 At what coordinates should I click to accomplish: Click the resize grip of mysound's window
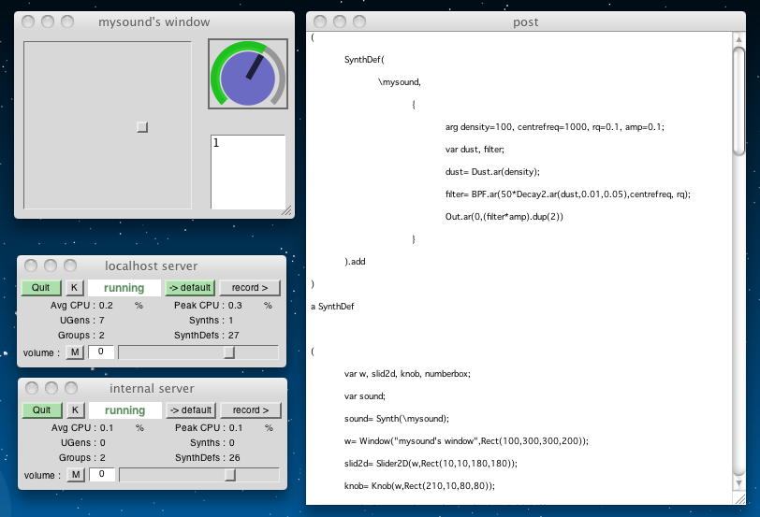tap(287, 210)
